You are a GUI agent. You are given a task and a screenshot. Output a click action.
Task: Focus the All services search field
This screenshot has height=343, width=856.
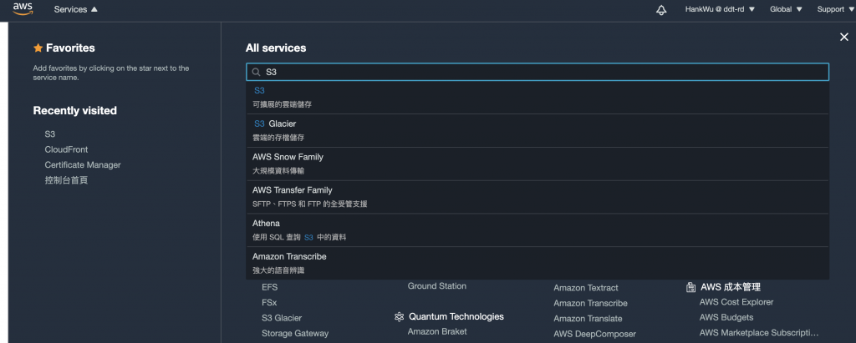(538, 72)
